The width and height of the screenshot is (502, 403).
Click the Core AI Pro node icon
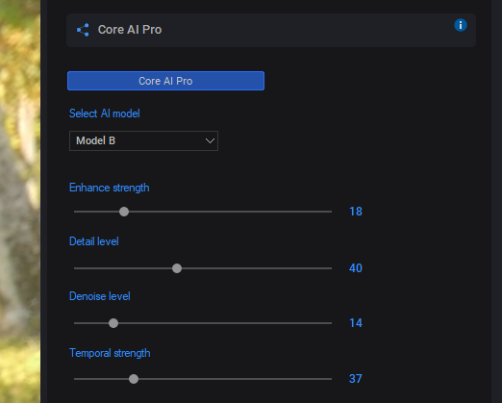83,30
